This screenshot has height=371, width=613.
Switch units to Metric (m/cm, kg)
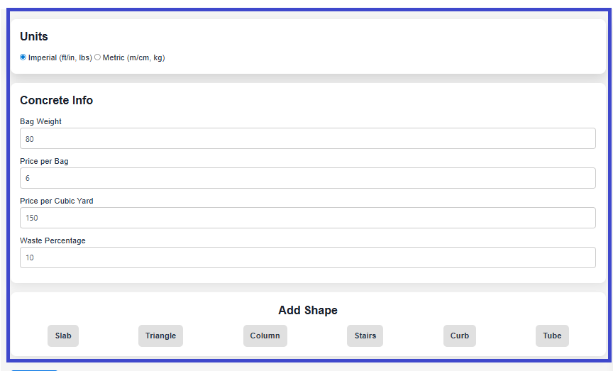(98, 57)
